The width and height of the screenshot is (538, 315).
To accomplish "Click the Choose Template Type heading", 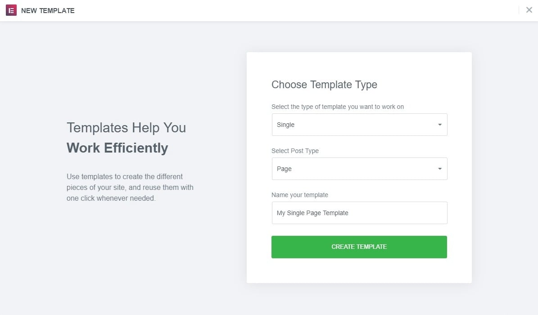I will click(324, 85).
